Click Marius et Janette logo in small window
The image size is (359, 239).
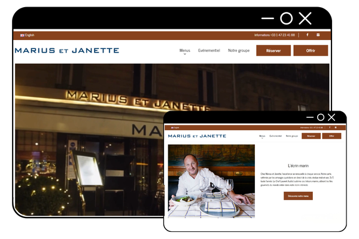click(197, 136)
